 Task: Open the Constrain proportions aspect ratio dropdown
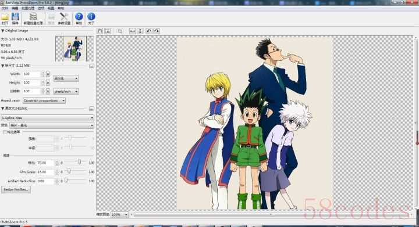(44, 100)
